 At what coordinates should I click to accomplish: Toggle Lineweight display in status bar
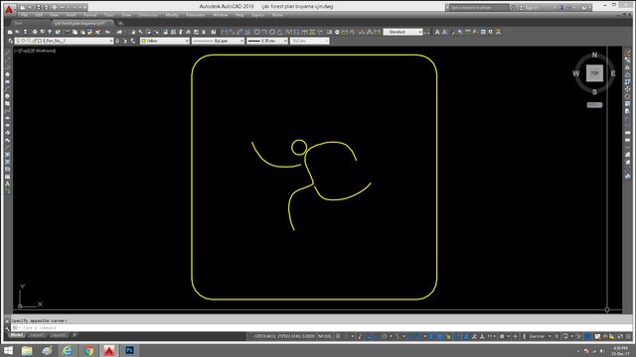431,336
